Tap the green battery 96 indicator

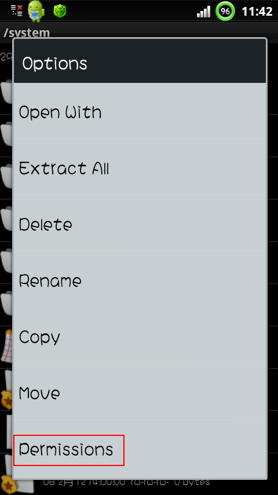[x=225, y=12]
